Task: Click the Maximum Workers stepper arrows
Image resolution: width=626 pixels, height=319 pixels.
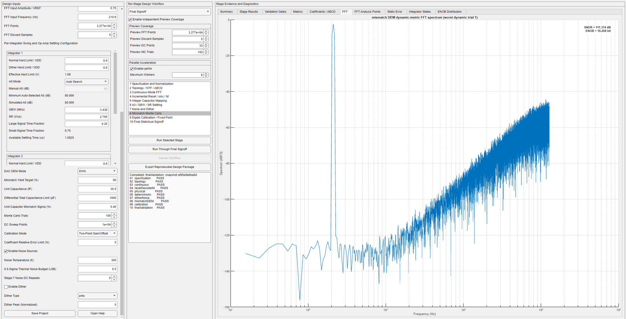Action: click(206, 75)
